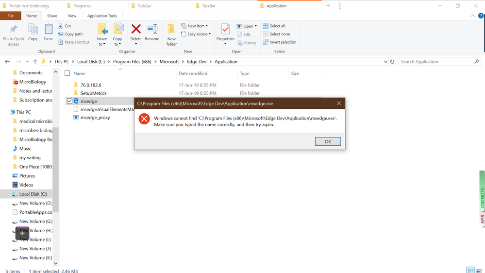The height and width of the screenshot is (273, 485).
Task: Click Microsoft in the breadcrumb path
Action: [169, 62]
